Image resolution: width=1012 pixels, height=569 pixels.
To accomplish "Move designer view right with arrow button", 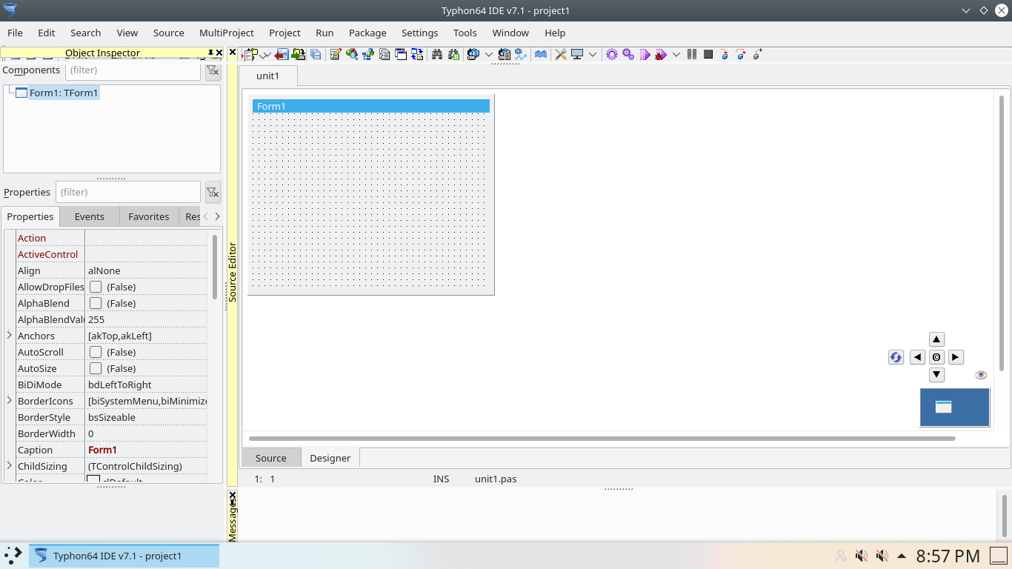I will coord(956,357).
